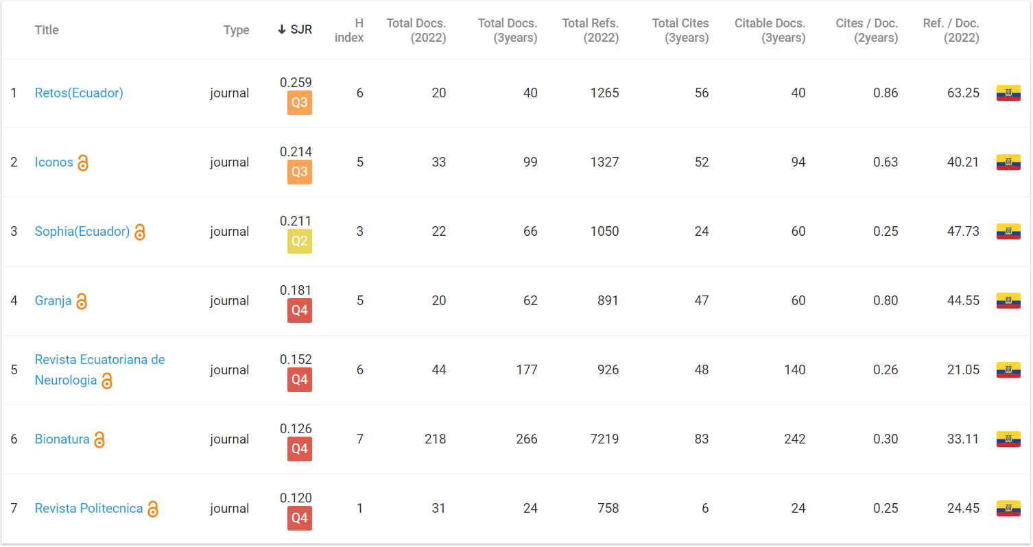Click the Q4 badge in Revista Politecnica row
Image resolution: width=1033 pixels, height=547 pixels.
pyautogui.click(x=300, y=518)
